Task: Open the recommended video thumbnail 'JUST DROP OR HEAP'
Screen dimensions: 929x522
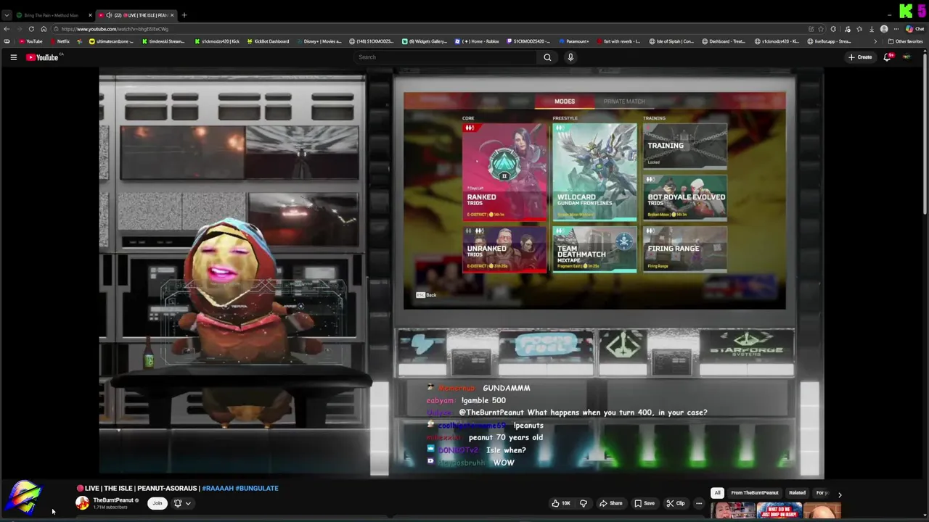Action: (779, 511)
